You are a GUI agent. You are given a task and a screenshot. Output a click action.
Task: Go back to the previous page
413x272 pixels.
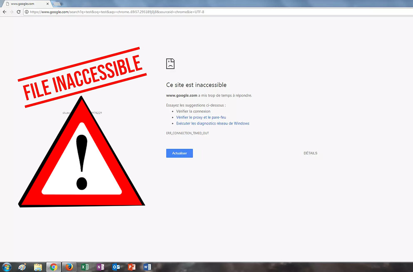click(x=5, y=12)
